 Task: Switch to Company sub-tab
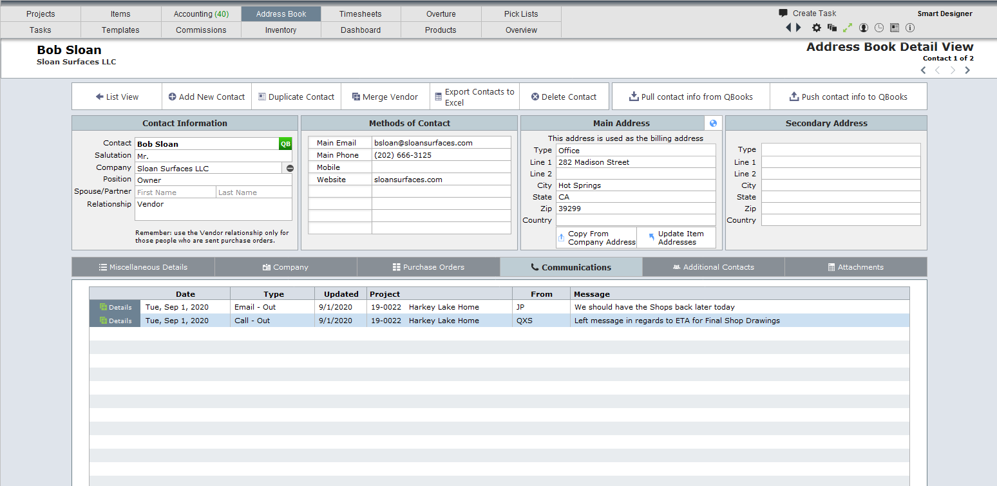pyautogui.click(x=285, y=267)
